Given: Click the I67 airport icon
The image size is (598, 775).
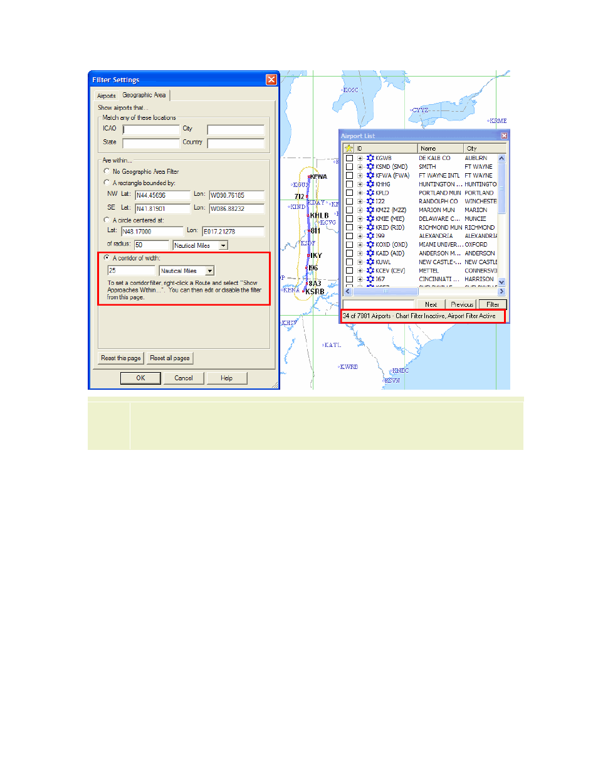Looking at the screenshot, I should click(x=370, y=279).
